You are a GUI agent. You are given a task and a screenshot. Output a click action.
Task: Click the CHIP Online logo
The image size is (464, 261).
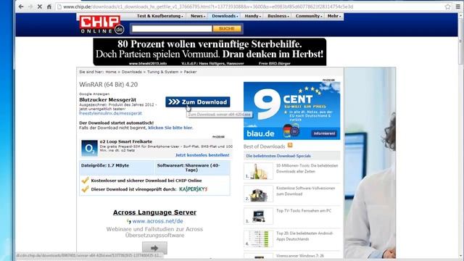(101, 25)
